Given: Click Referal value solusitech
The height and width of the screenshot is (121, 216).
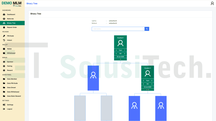Looking at the screenshot, I should (x=113, y=23).
